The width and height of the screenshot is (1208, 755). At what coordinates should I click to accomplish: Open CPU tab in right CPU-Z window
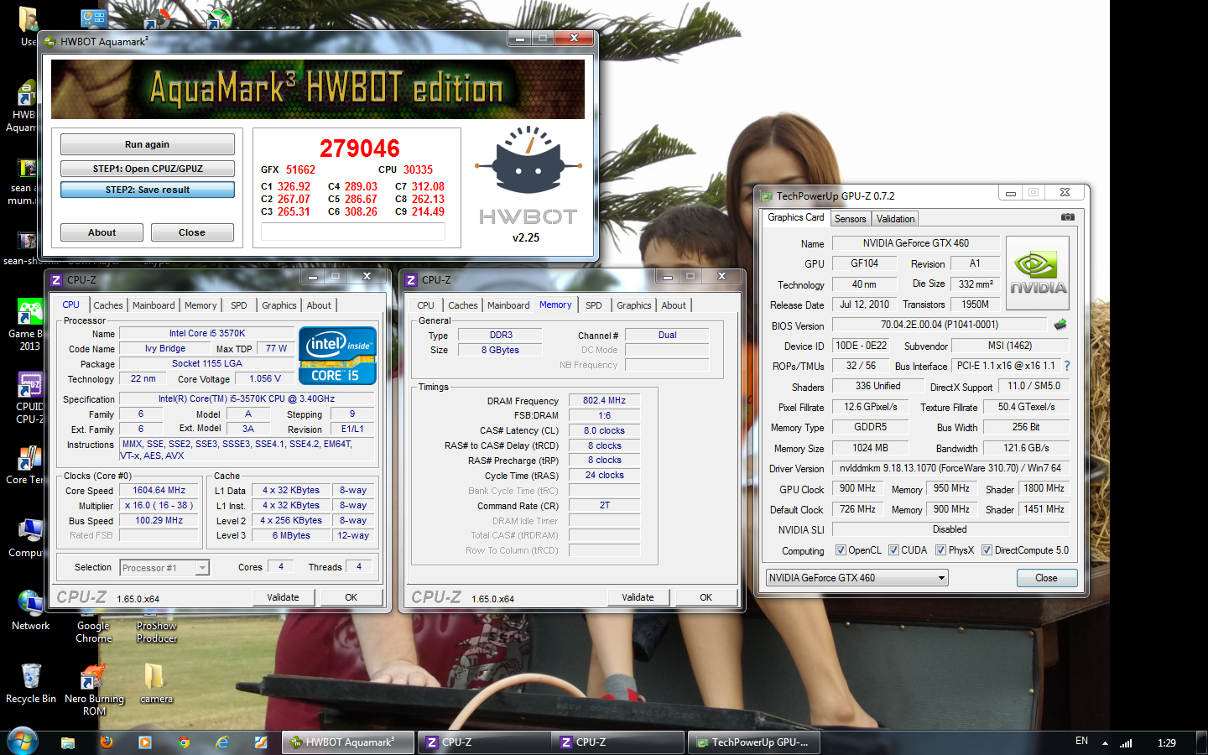coord(425,305)
